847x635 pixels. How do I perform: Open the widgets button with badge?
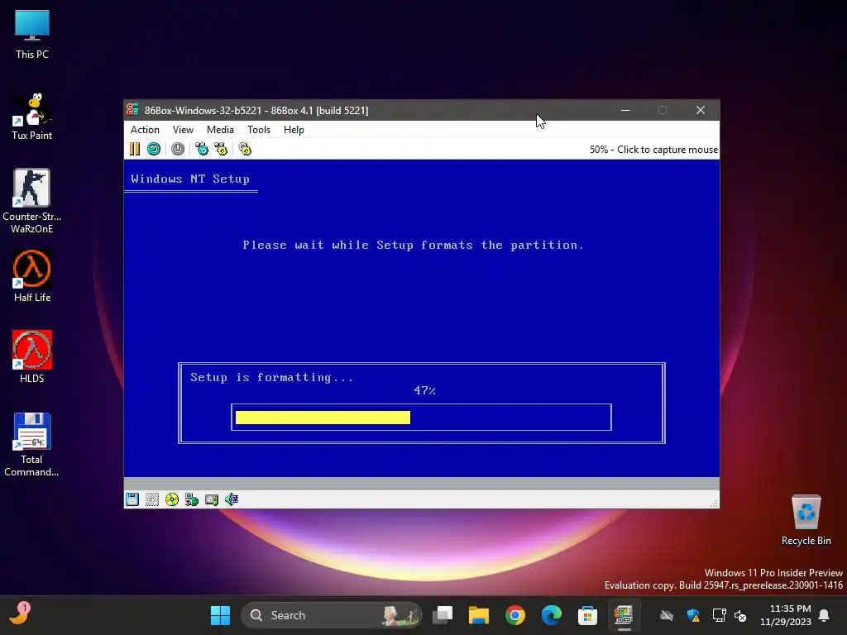click(20, 614)
